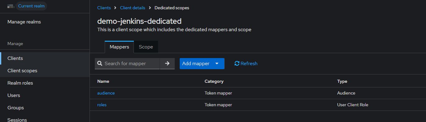Click the Current realm badge
The image size is (426, 122).
pyautogui.click(x=31, y=6)
